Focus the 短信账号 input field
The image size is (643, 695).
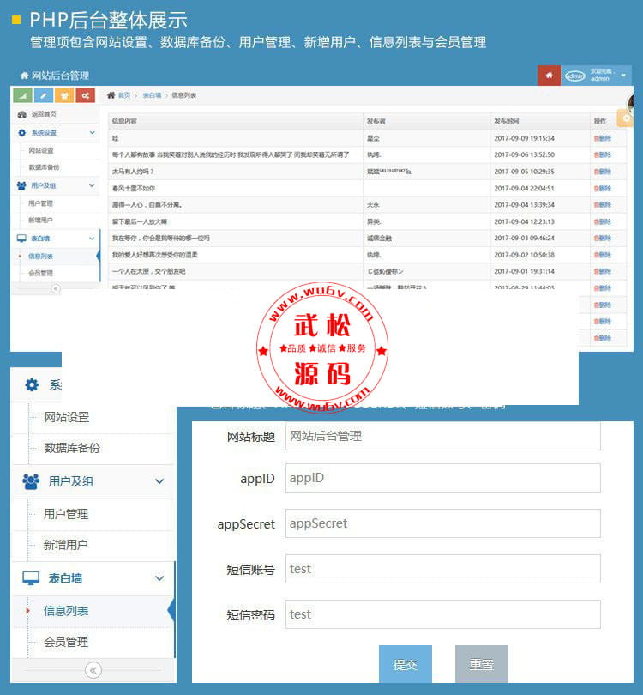[x=443, y=569]
